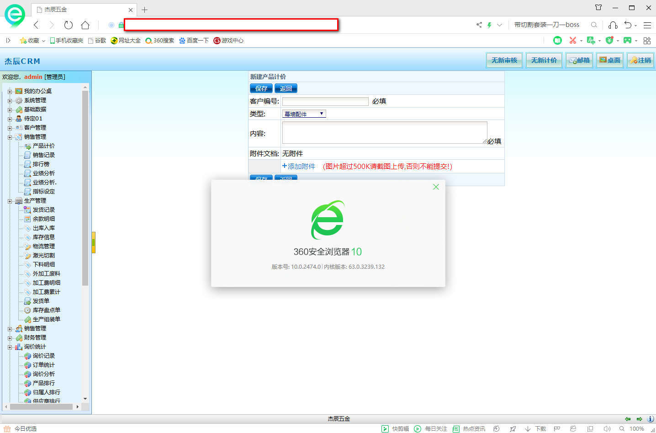Click the 快剪辑 status bar item
Viewport: 656px width, 433px height.
(395, 429)
